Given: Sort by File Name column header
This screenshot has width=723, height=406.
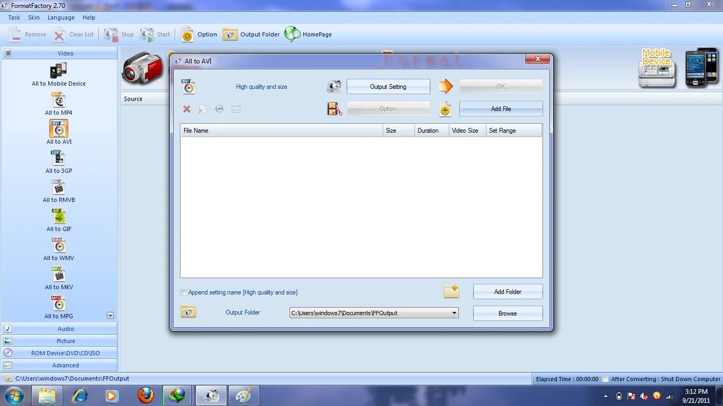Looking at the screenshot, I should 282,131.
